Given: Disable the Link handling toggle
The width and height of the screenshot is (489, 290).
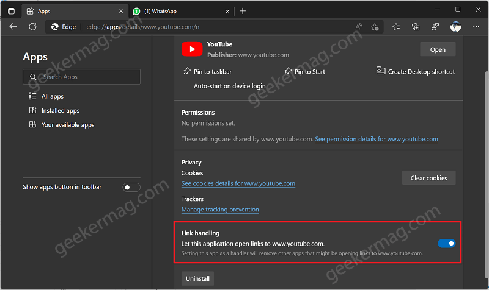Looking at the screenshot, I should 447,243.
